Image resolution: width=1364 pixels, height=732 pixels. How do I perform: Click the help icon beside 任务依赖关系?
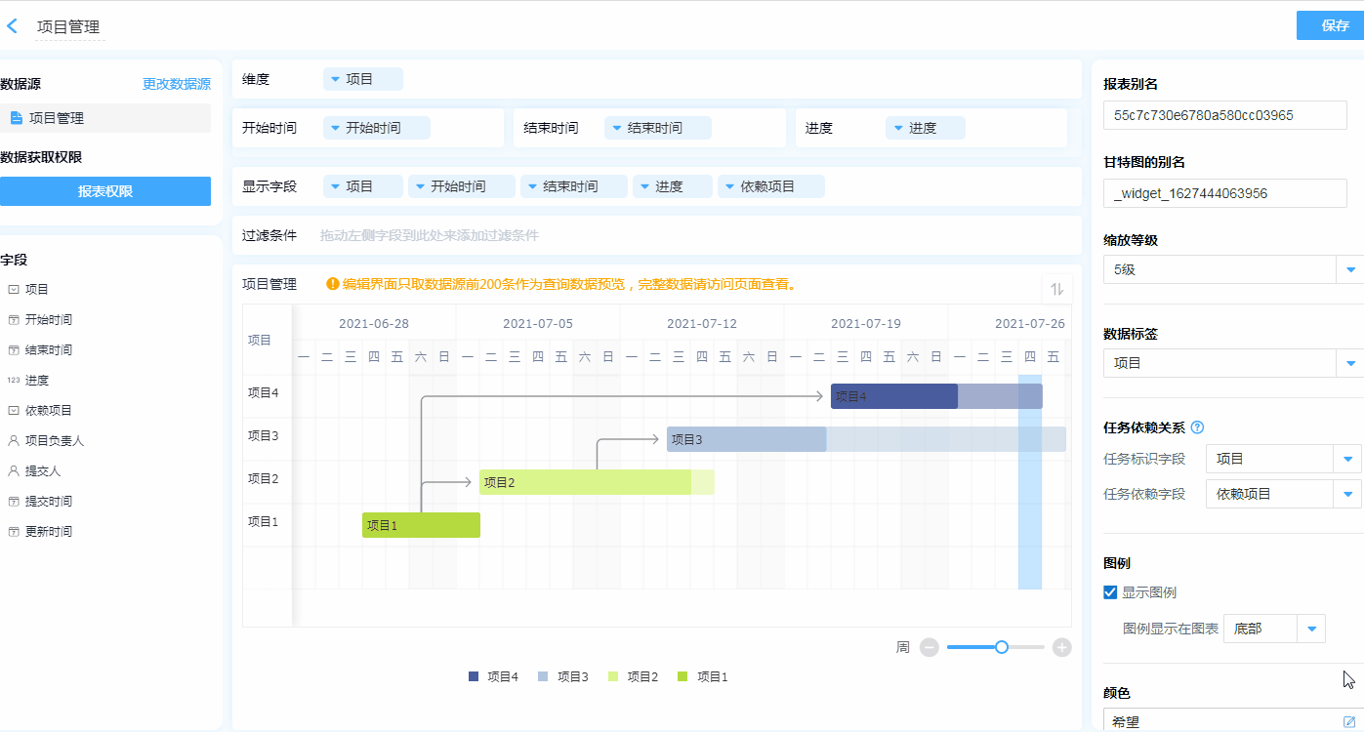pyautogui.click(x=1198, y=427)
